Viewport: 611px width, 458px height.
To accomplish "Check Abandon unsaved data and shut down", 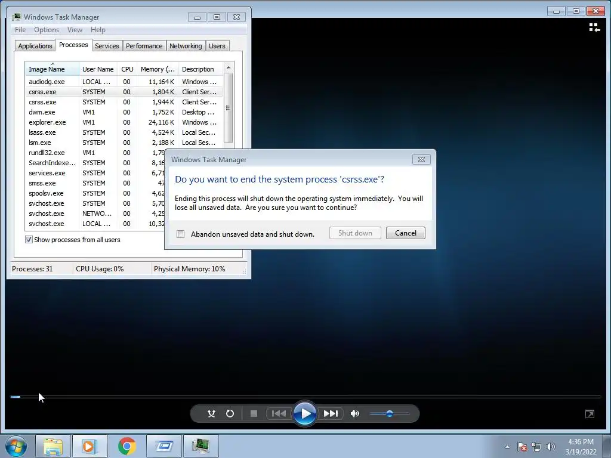I will 180,234.
